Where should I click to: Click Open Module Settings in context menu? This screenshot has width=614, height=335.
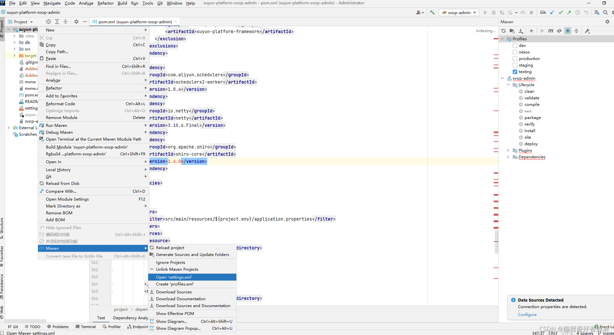click(93, 199)
